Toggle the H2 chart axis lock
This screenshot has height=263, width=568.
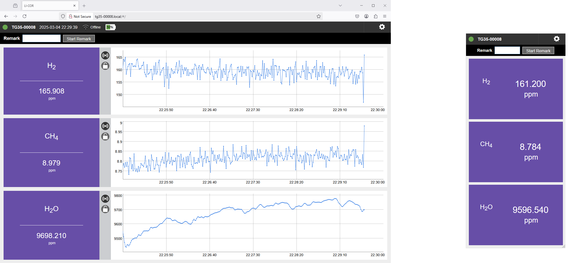coord(105,66)
